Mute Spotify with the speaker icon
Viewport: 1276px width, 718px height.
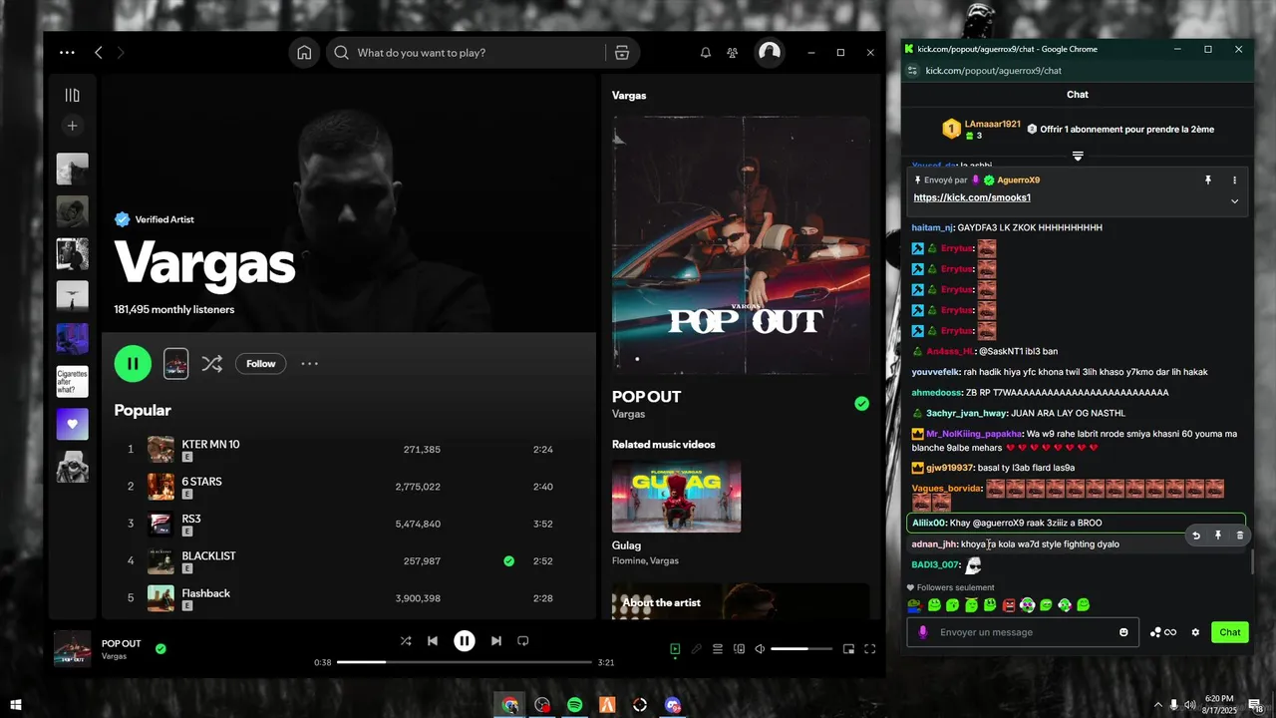[x=760, y=649]
